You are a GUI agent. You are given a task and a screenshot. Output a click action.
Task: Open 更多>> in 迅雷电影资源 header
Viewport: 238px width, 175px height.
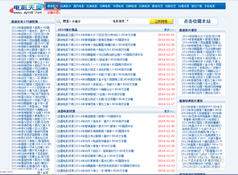point(169,111)
